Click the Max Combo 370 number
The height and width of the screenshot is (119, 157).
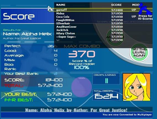tap(82, 54)
